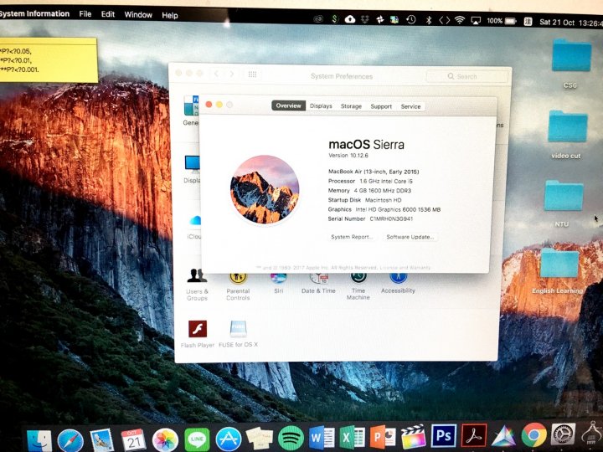Launch Photos app from the Dock
The width and height of the screenshot is (603, 452).
point(165,439)
